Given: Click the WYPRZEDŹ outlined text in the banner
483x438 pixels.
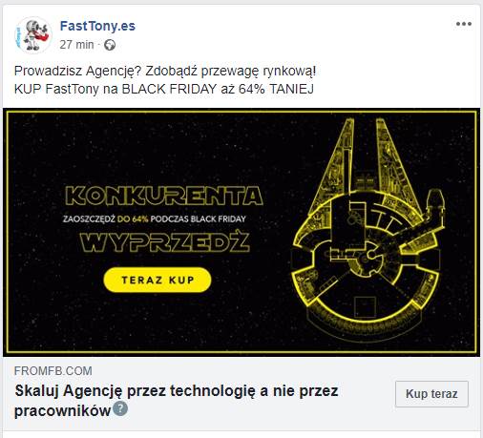Looking at the screenshot, I should pos(164,242).
